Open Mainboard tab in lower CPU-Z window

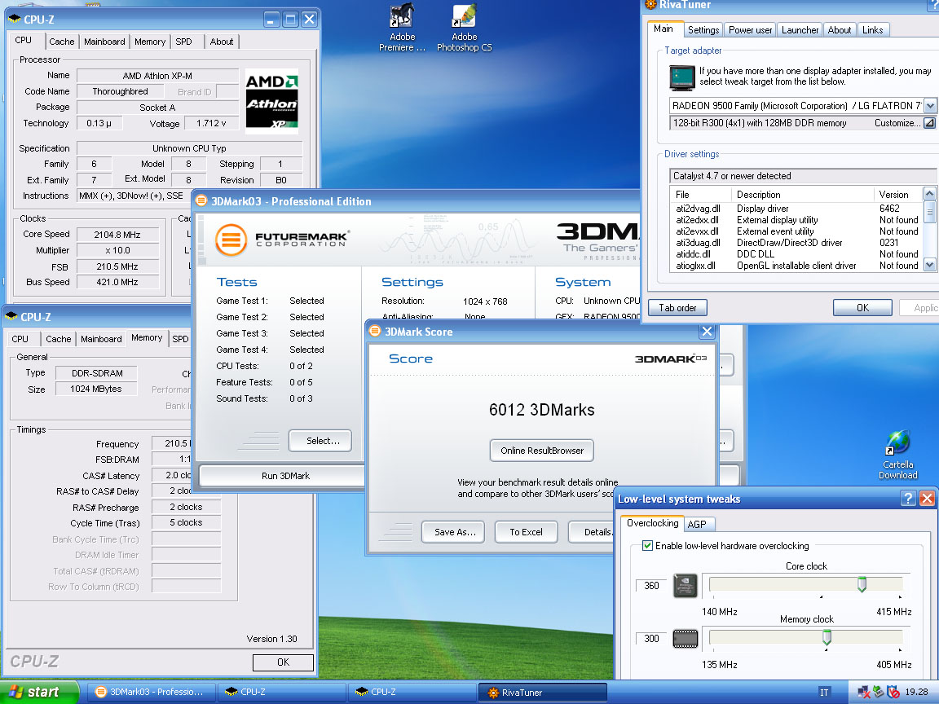pos(101,339)
